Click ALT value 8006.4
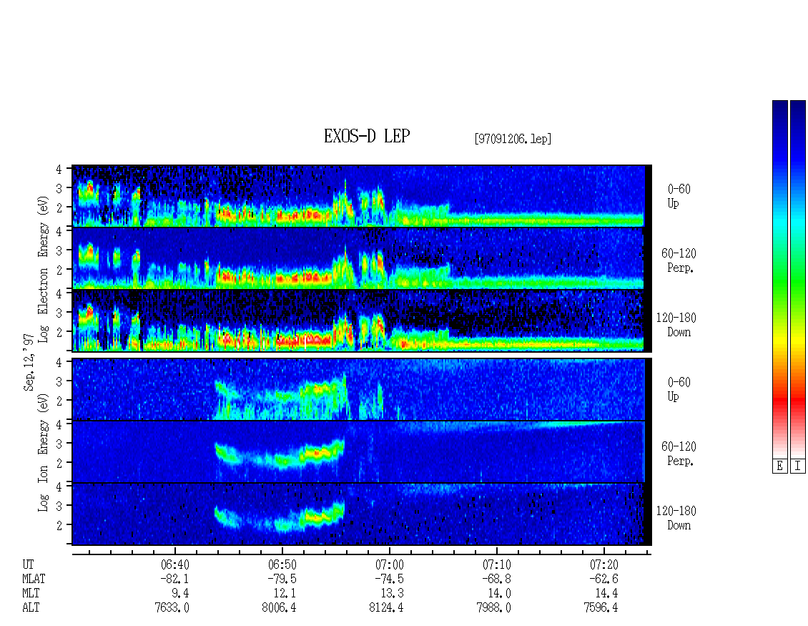The height and width of the screenshot is (626, 808). coord(280,608)
